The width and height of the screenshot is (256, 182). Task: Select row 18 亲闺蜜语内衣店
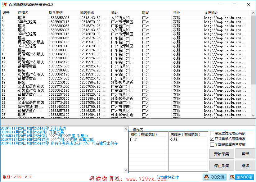[x=31, y=86]
